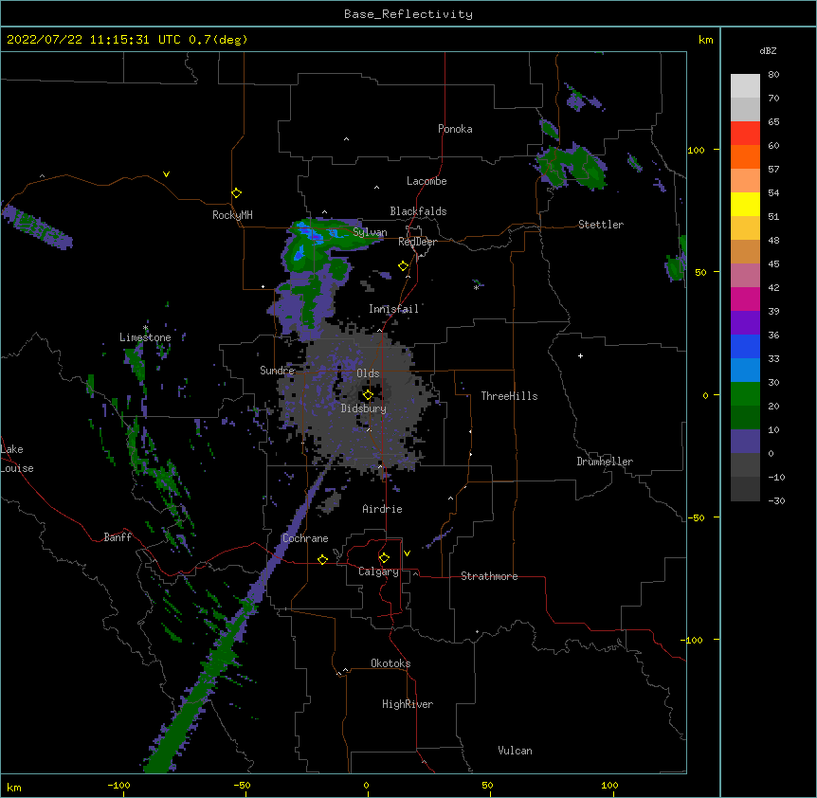Click the Vulcan label
817x798 pixels.
coord(515,751)
